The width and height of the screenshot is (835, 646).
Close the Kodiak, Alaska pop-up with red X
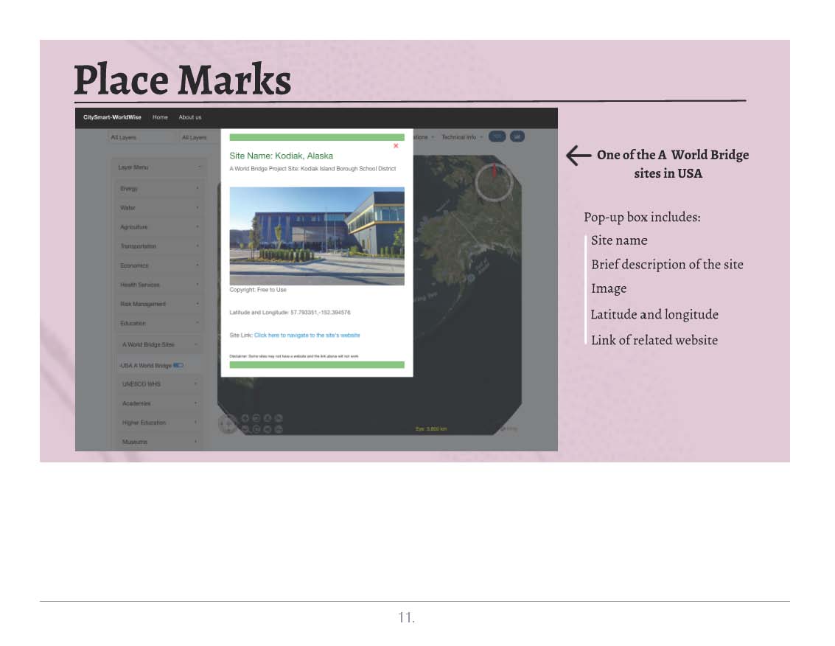tap(396, 146)
